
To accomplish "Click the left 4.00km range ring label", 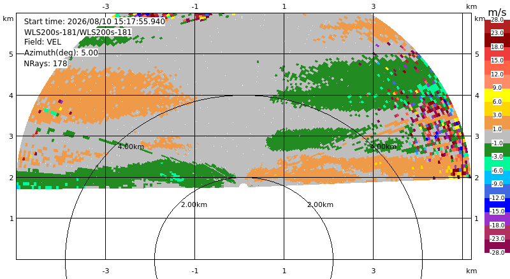I will (x=131, y=147).
